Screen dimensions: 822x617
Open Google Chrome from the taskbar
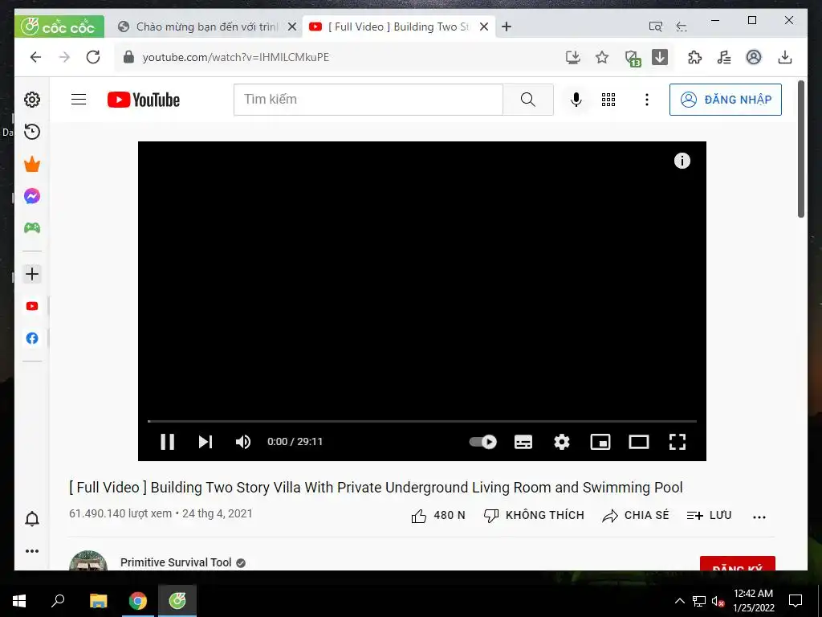click(x=138, y=601)
